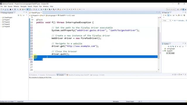The image size is (187, 105).
Task: Select the ChatGPT.java editor tab
Action: (36, 13)
